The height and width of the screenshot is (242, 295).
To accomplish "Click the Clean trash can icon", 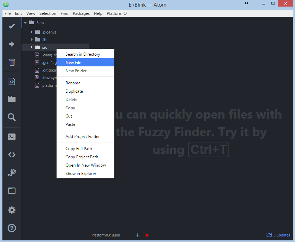I will point(12,62).
